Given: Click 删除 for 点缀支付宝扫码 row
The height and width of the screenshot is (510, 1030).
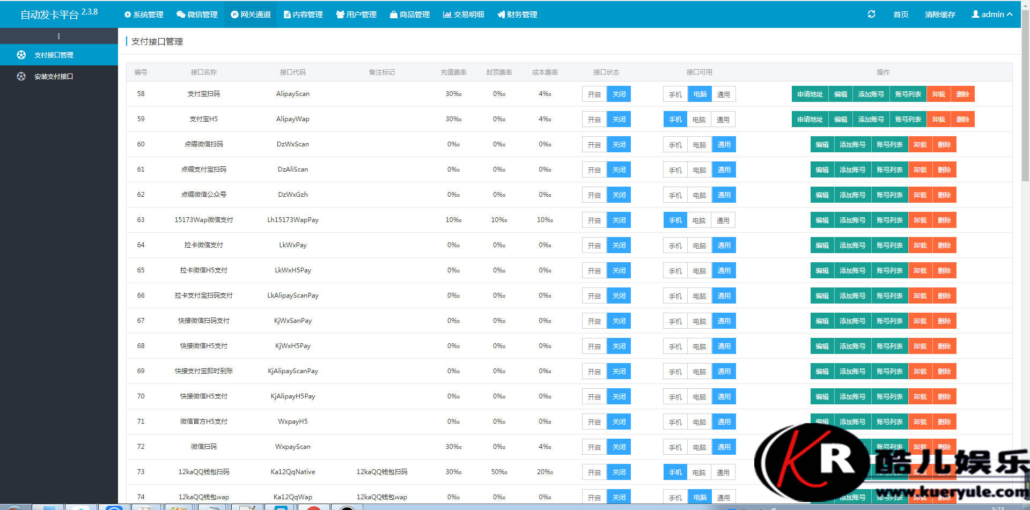Looking at the screenshot, I should pyautogui.click(x=944, y=169).
